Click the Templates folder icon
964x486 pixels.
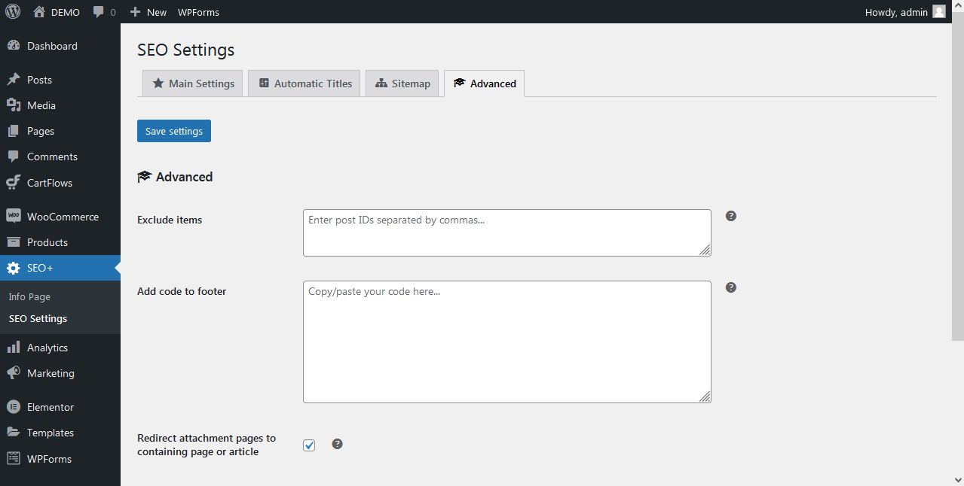[x=13, y=433]
